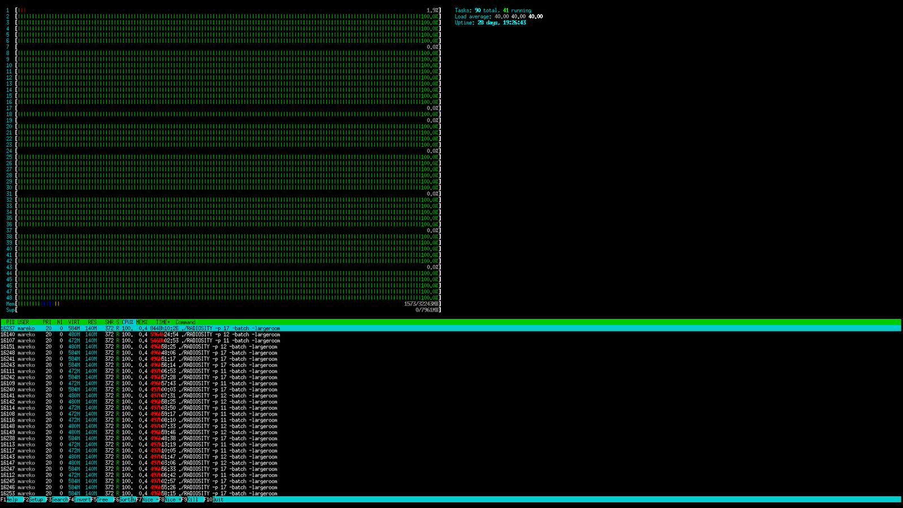Open the incremental filter with F4Invert
The width and height of the screenshot is (903, 508).
[79, 500]
